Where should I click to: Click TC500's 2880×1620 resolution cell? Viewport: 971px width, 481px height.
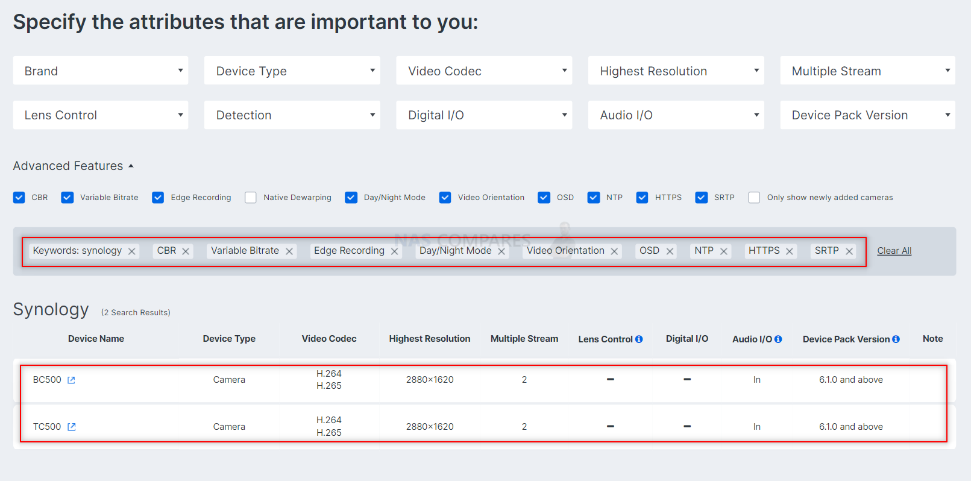point(430,427)
